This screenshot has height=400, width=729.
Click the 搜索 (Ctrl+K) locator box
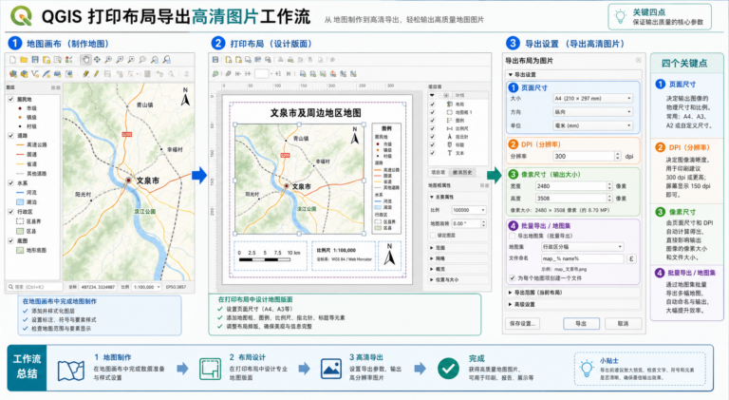(34, 287)
